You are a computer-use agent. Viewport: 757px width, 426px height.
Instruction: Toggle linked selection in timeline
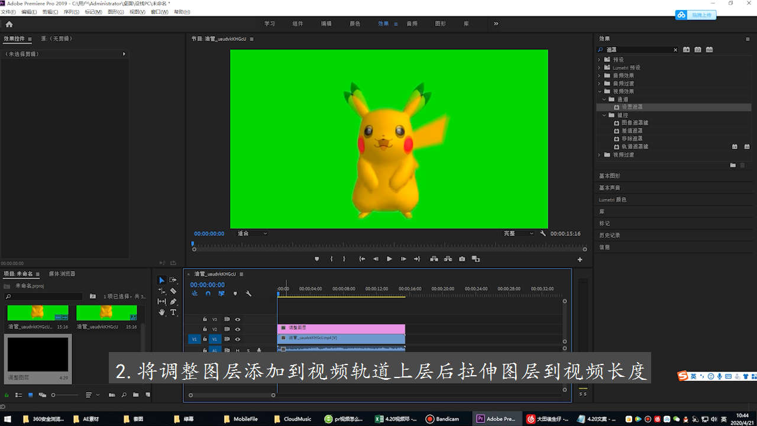[221, 293]
